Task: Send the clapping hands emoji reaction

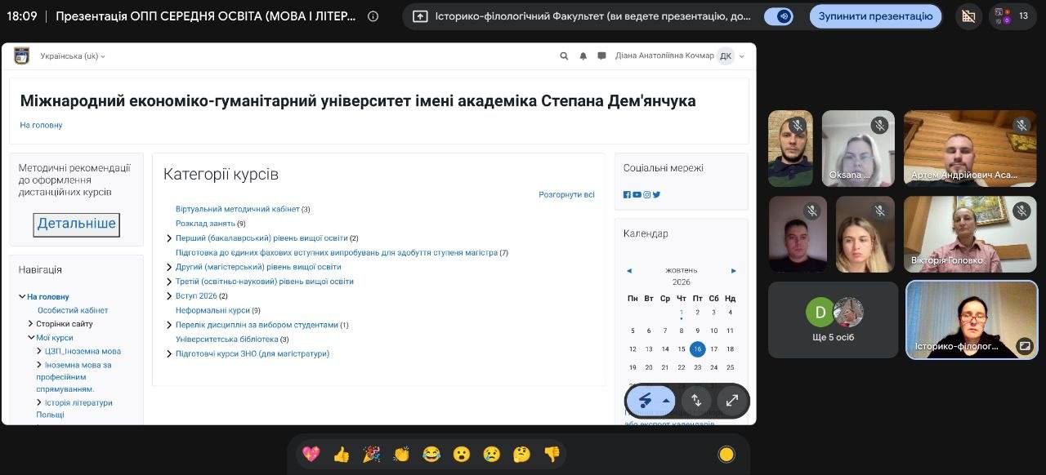Action: point(401,455)
